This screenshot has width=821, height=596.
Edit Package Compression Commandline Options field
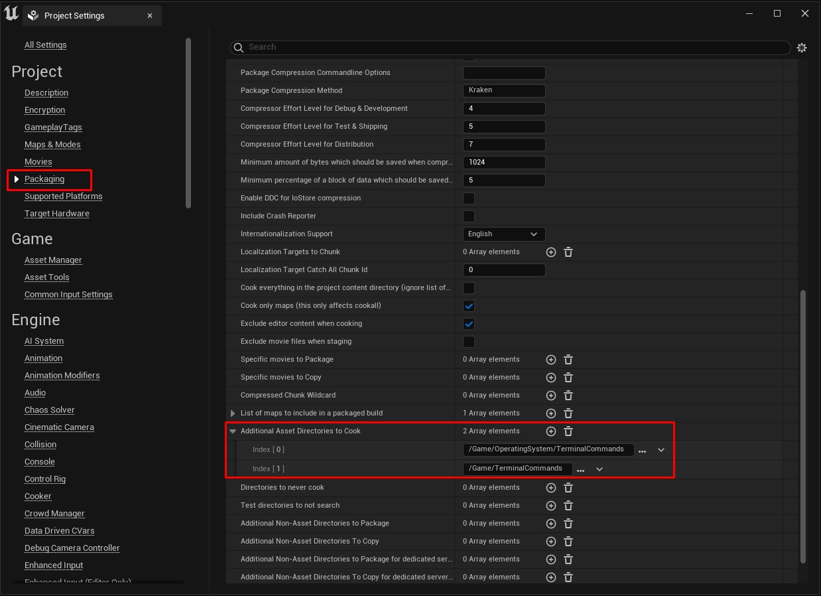(504, 73)
